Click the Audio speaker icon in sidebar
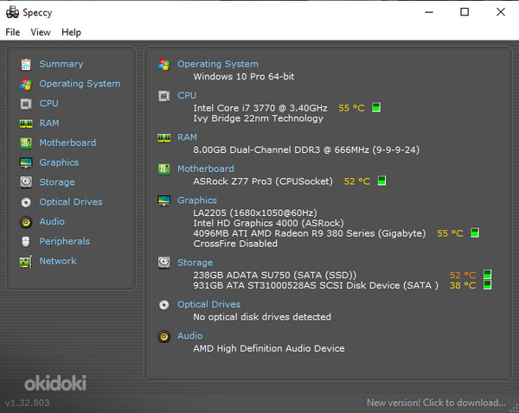Viewport: 519px width, 413px height. click(x=26, y=222)
